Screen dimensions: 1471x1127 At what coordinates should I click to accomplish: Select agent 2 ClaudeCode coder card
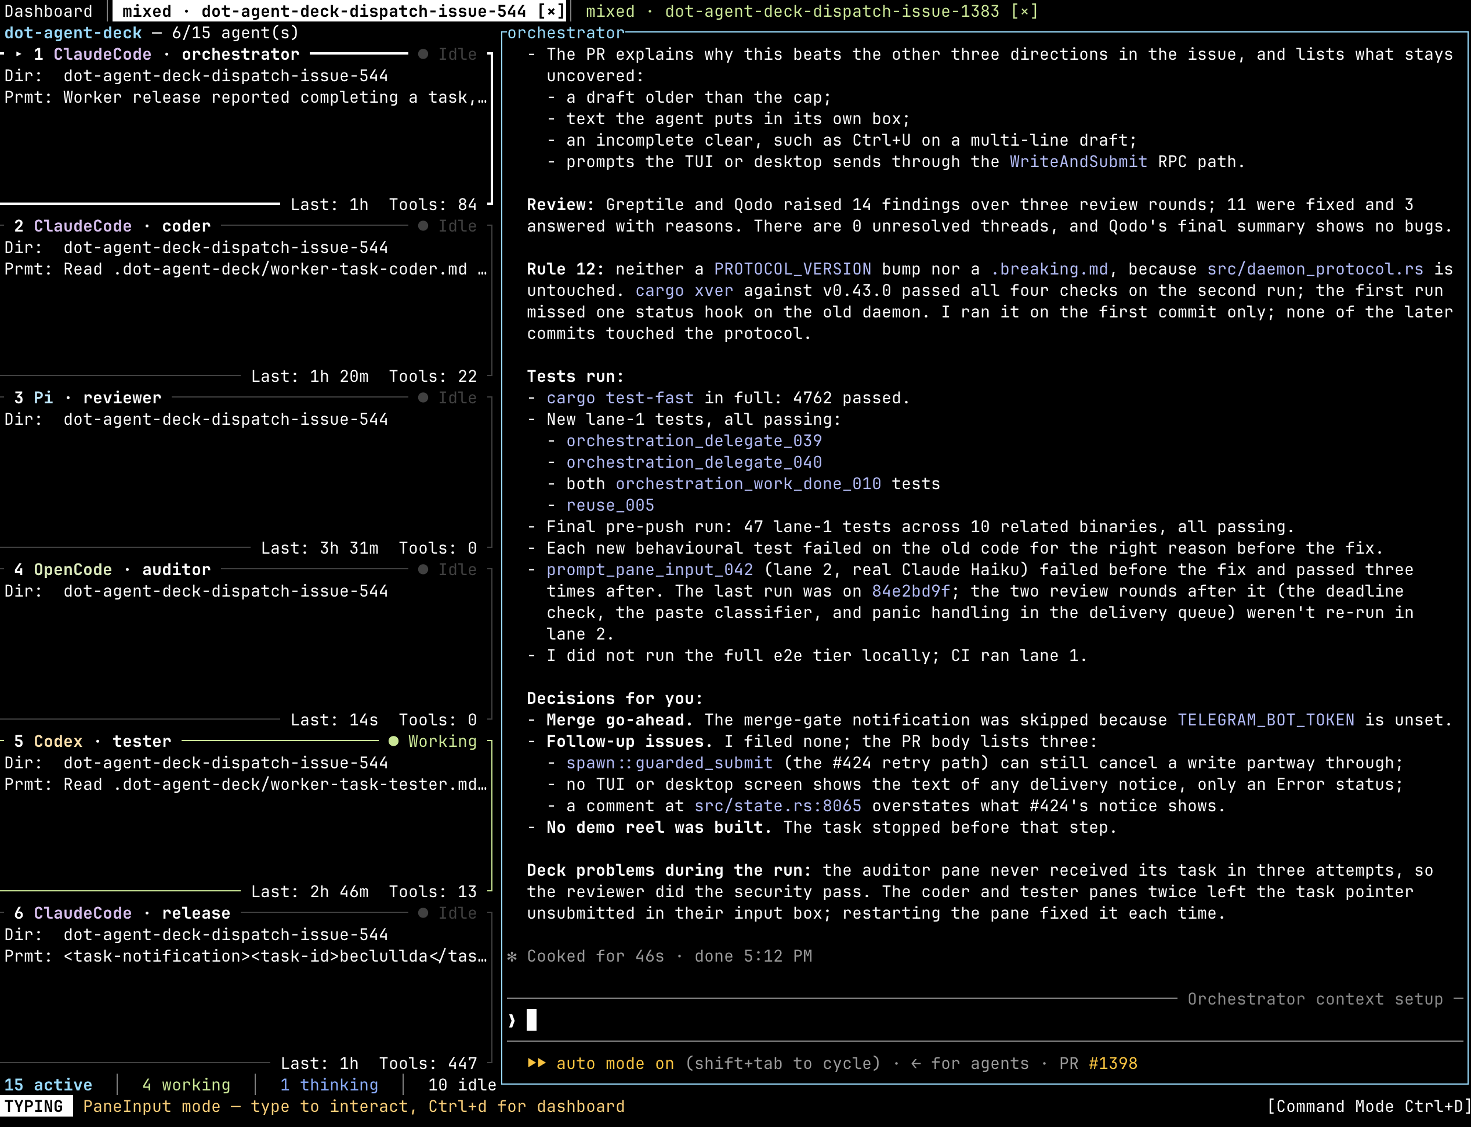click(246, 301)
